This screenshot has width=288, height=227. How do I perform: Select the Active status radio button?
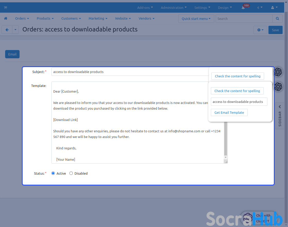[53, 173]
